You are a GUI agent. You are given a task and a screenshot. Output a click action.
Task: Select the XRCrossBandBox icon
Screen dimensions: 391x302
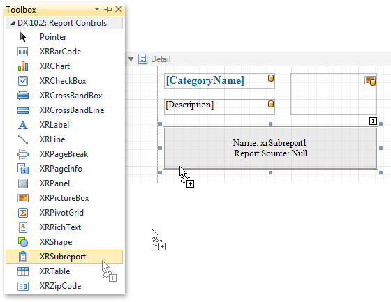[x=22, y=96]
